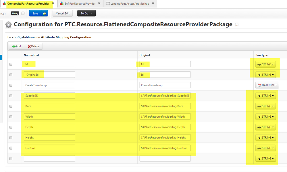Edit the Normalized SupplierID field
This screenshot has height=172, width=287.
49,96
